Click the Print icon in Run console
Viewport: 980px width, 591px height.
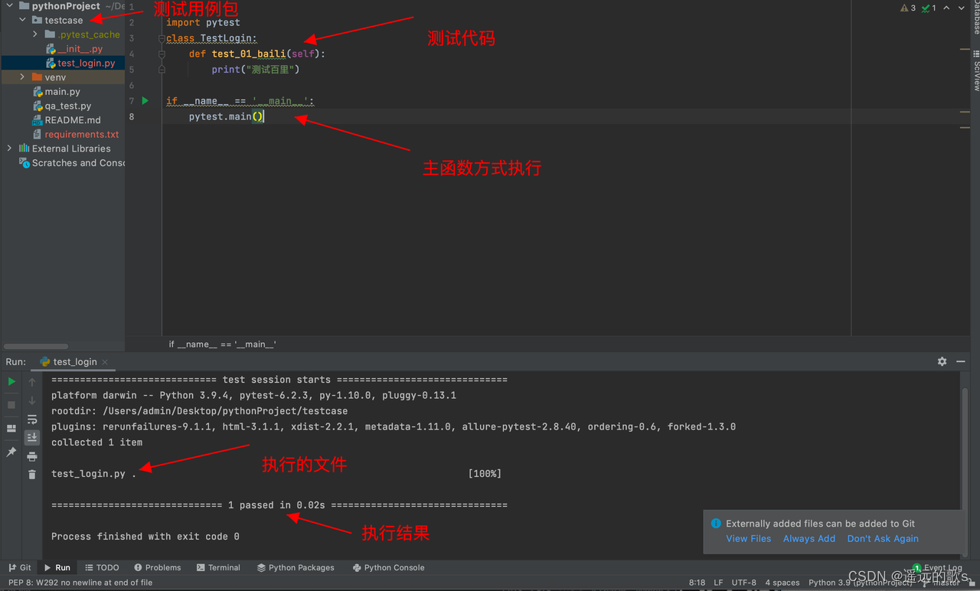click(x=32, y=456)
